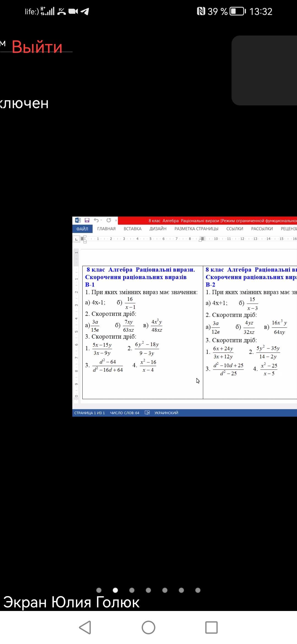Open the Customize Quick Access Toolbar dropdown
The height and width of the screenshot is (644, 297).
[x=116, y=220]
